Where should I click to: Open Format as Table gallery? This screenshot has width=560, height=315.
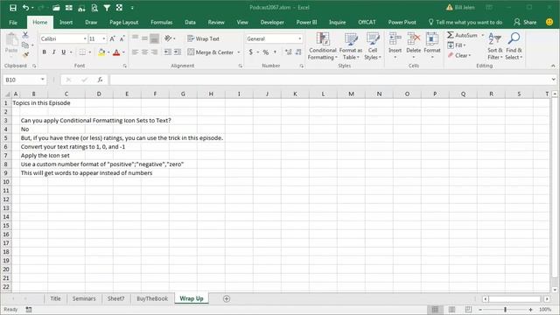pos(351,46)
